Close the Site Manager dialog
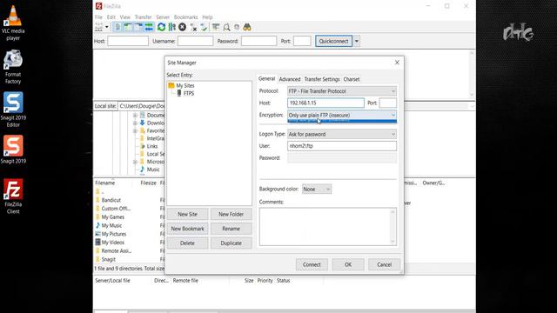The width and height of the screenshot is (557, 313). (x=397, y=63)
